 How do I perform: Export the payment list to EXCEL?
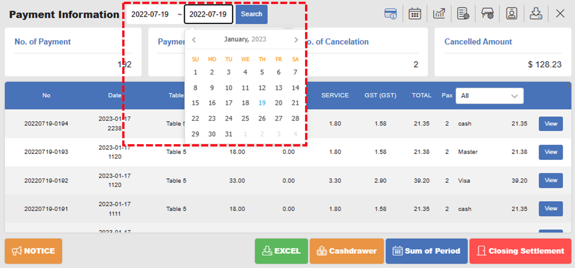coord(281,251)
